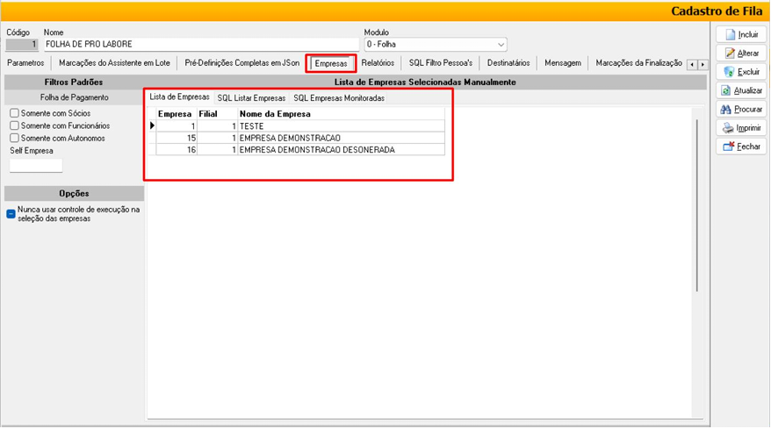Select the SQL Empresas Monitoradas tab
The height and width of the screenshot is (429, 771).
click(339, 98)
